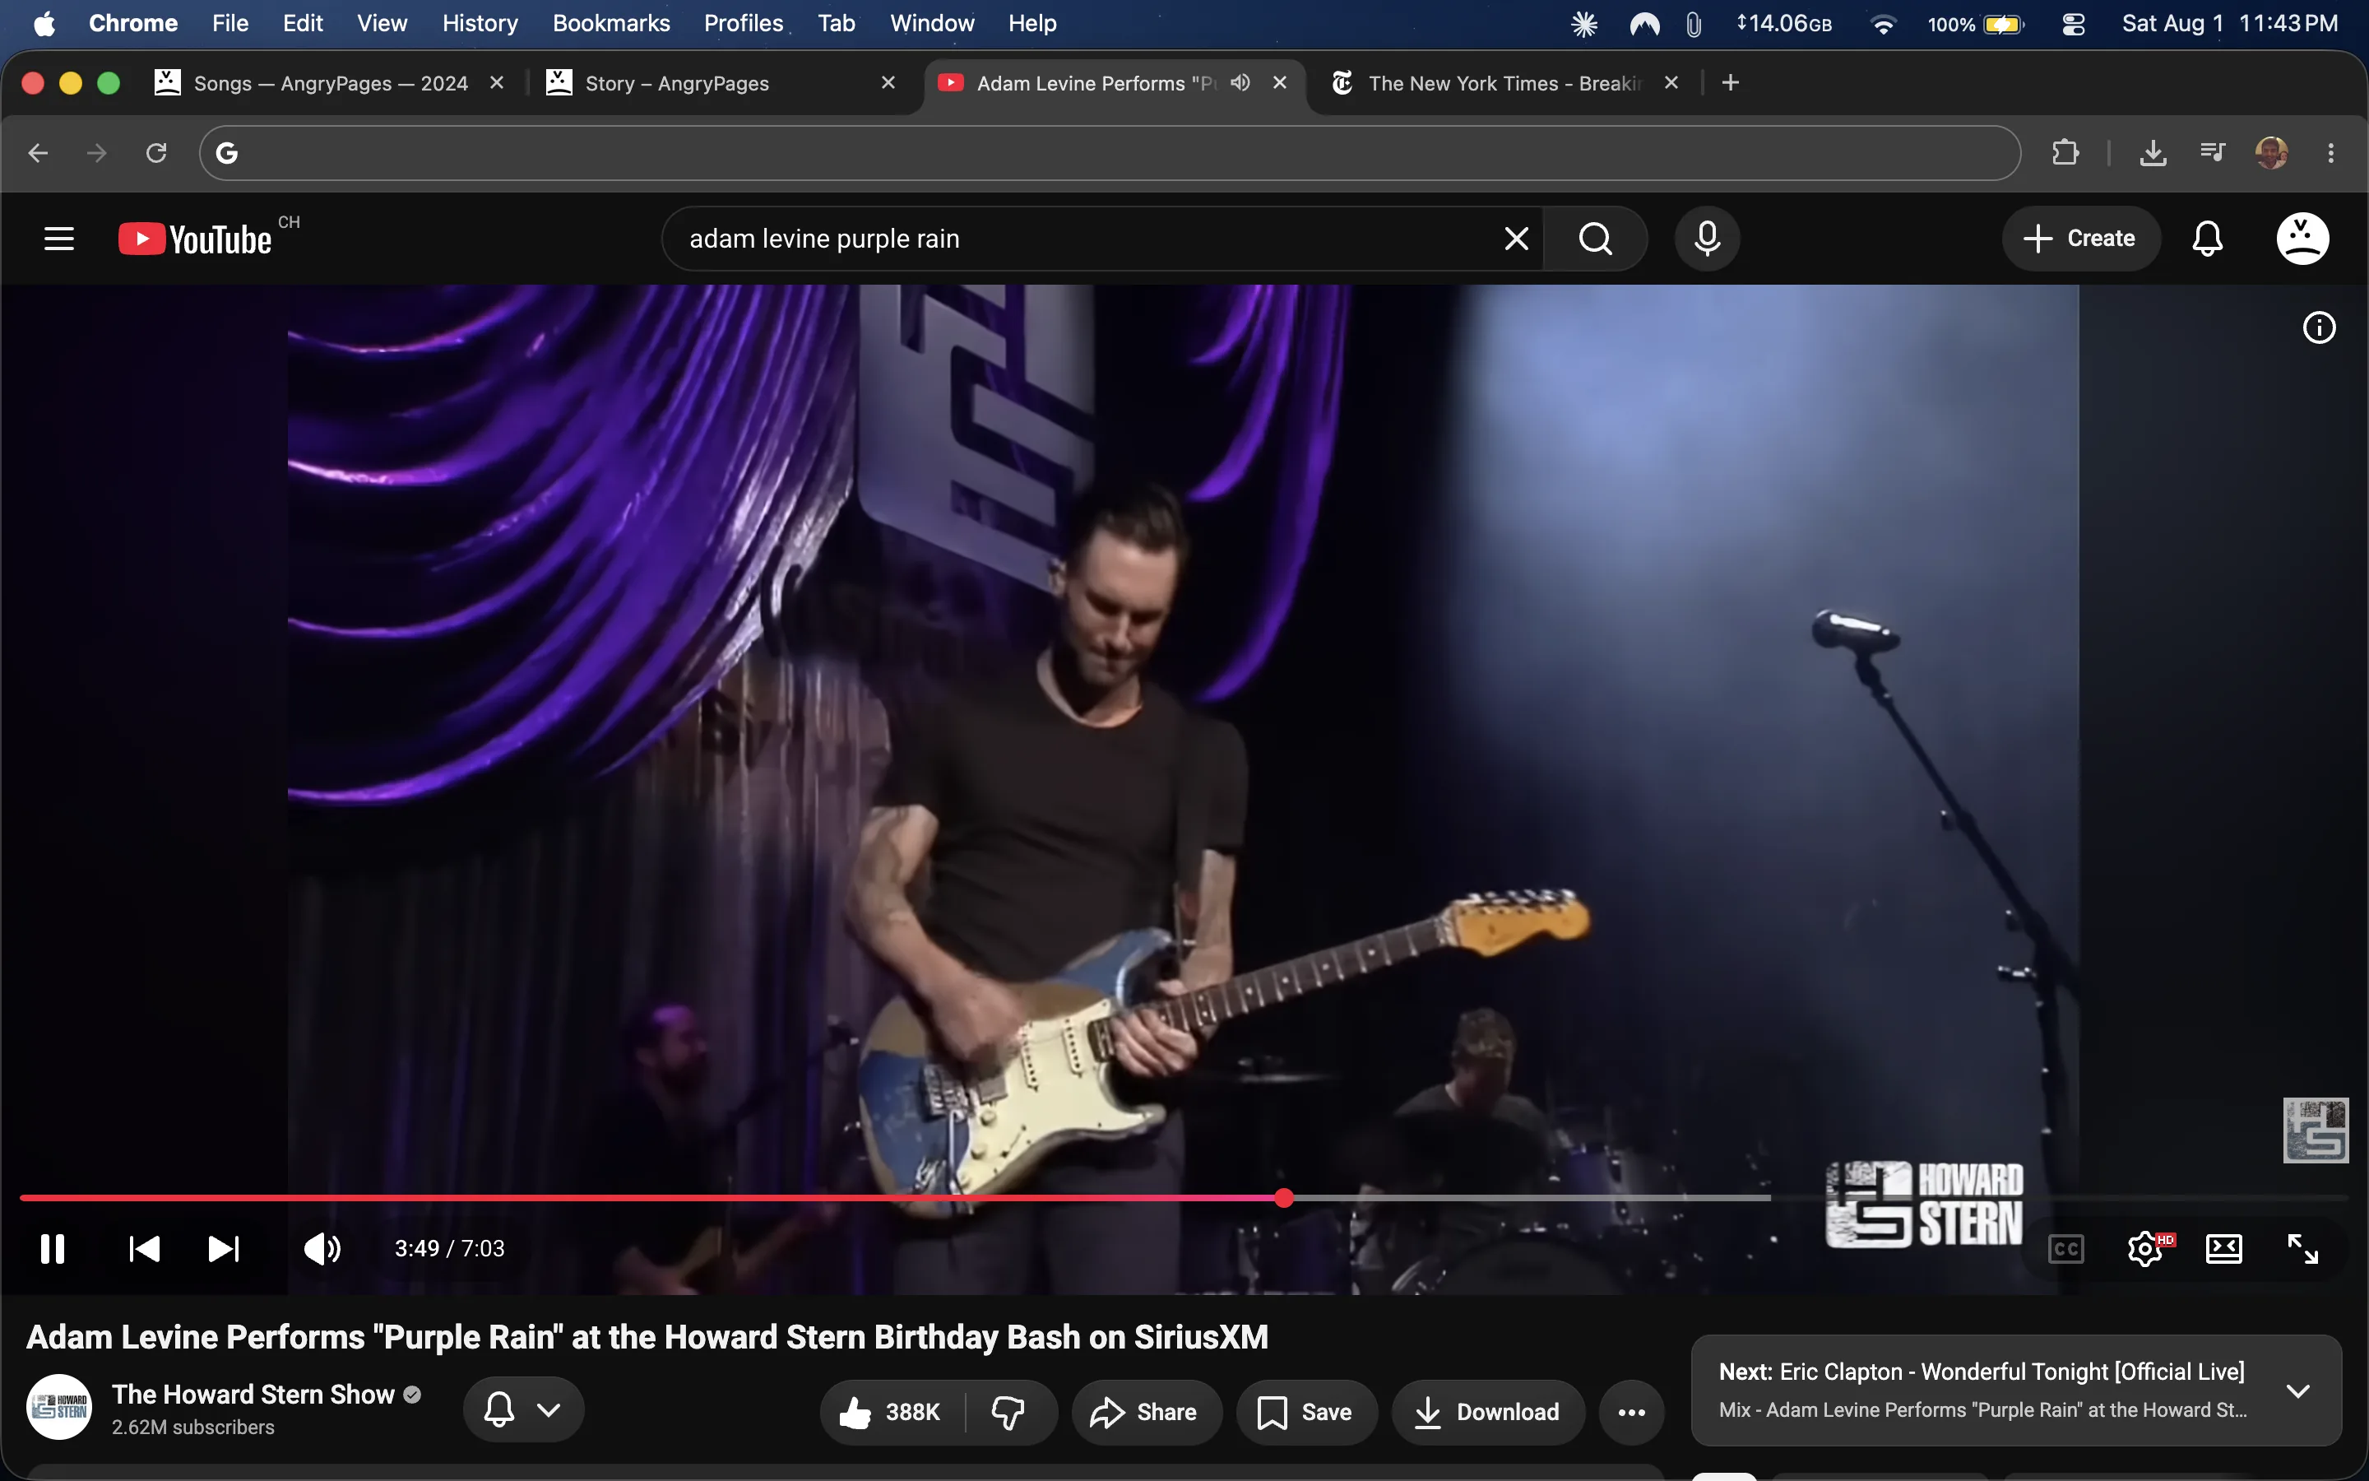Screen dimensions: 2369x1481
Task: Save video to a playlist
Action: click(1307, 1411)
